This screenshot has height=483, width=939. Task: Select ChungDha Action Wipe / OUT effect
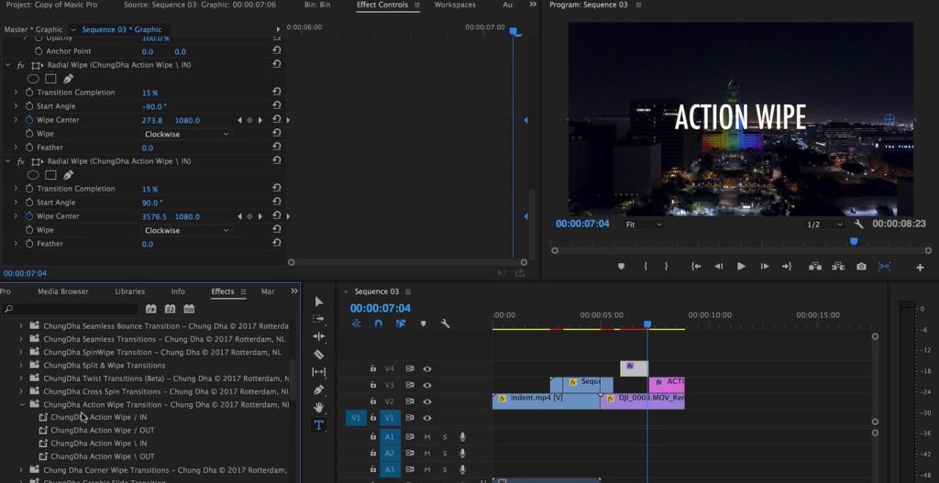(103, 431)
